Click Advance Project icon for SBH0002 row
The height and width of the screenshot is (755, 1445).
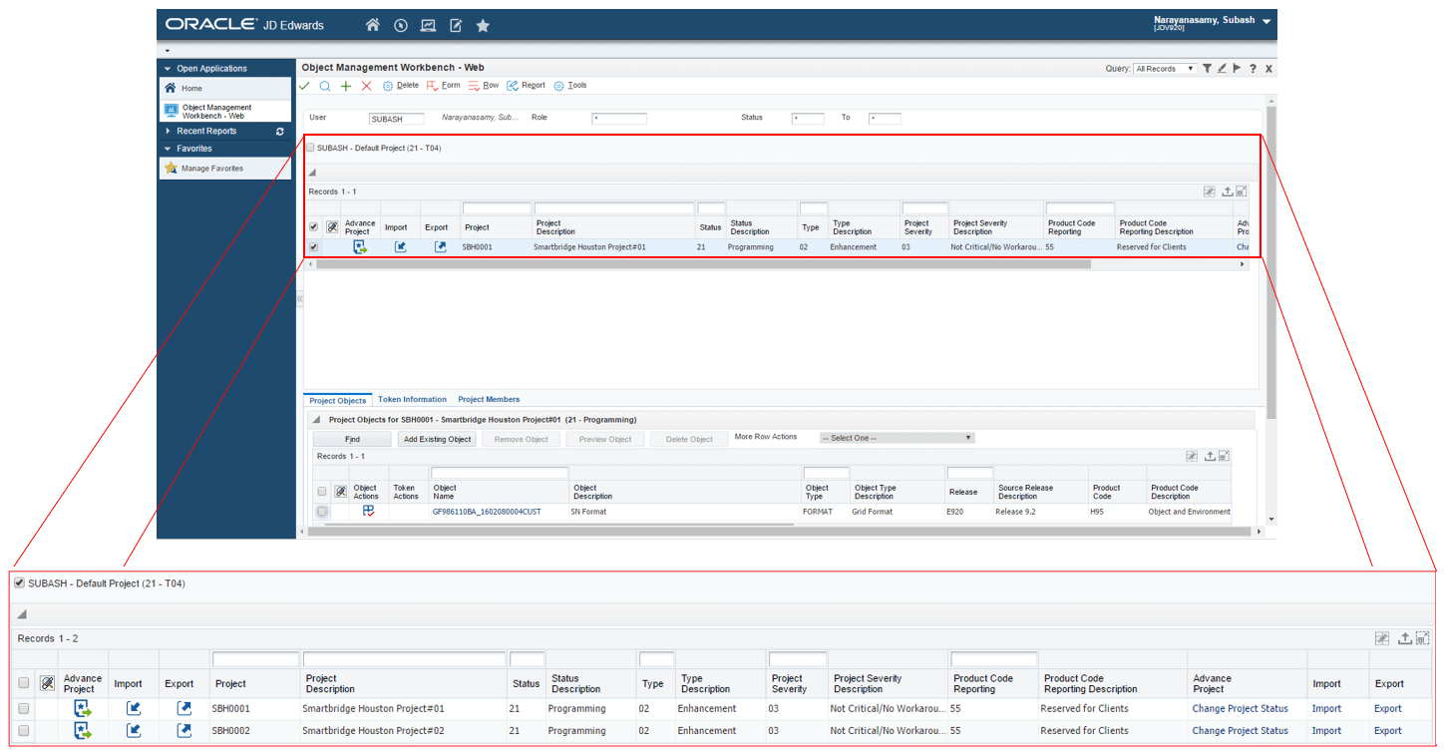pyautogui.click(x=83, y=731)
